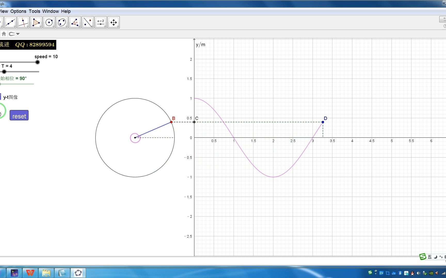Image resolution: width=446 pixels, height=278 pixels.
Task: Click the Sogou moon icon
Action: click(x=435, y=257)
